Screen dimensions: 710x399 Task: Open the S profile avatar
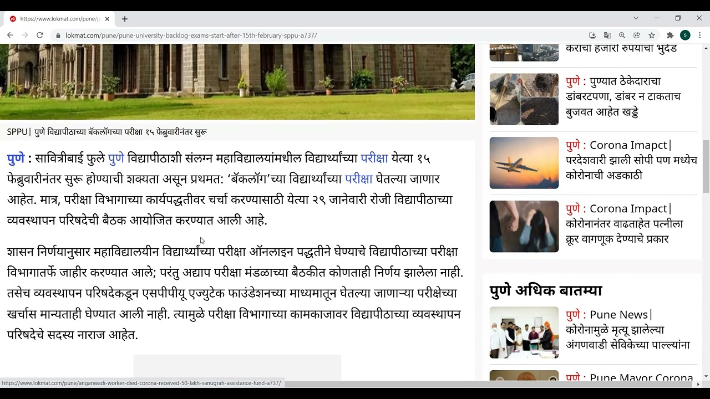point(685,35)
